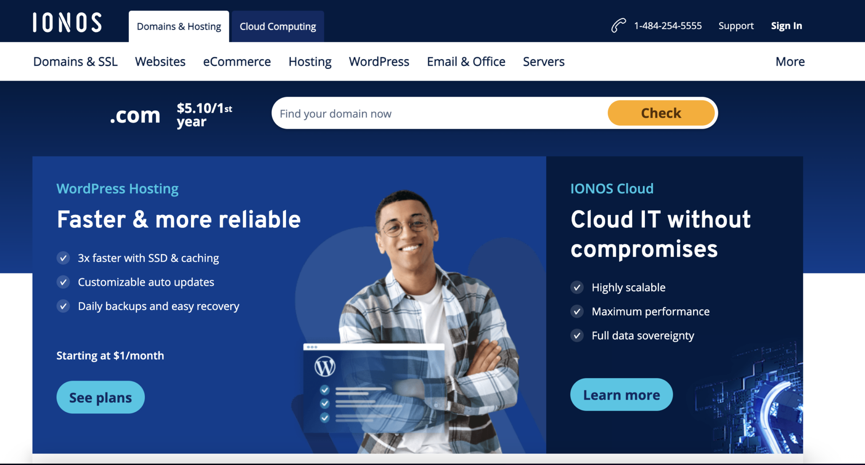This screenshot has width=865, height=465.
Task: Click the IONOS logo
Action: tap(67, 22)
